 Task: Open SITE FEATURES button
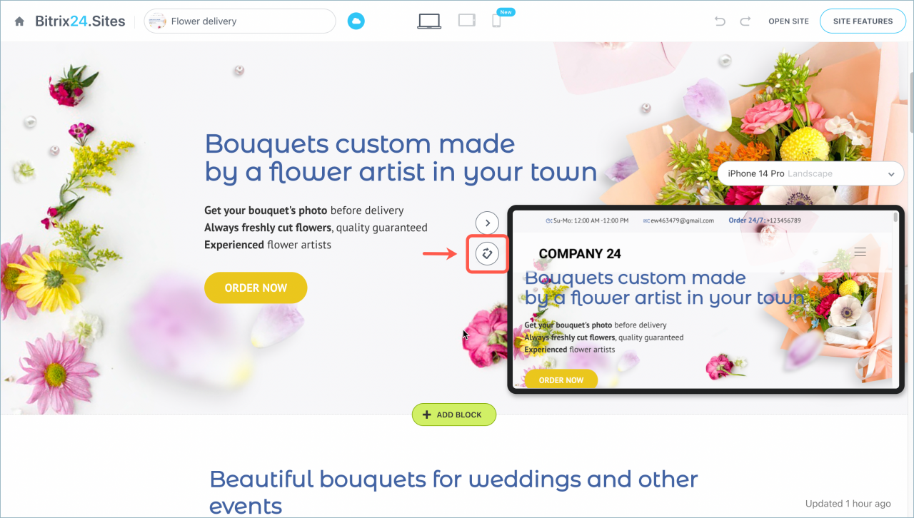coord(863,21)
